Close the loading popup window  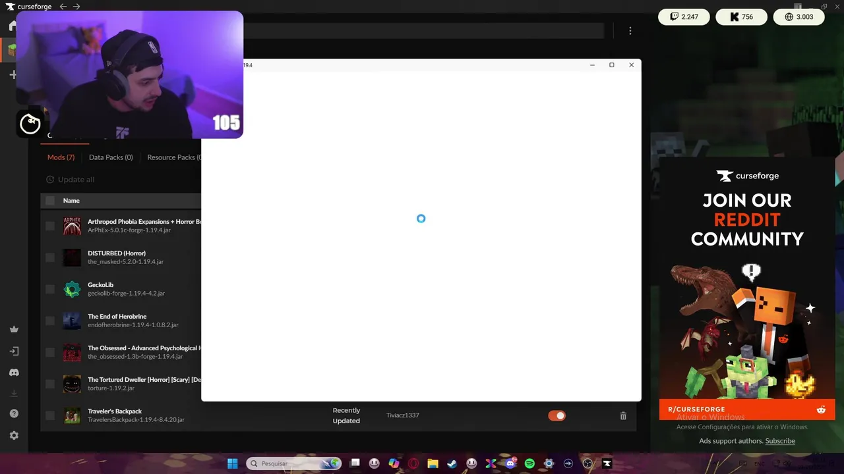coord(631,65)
